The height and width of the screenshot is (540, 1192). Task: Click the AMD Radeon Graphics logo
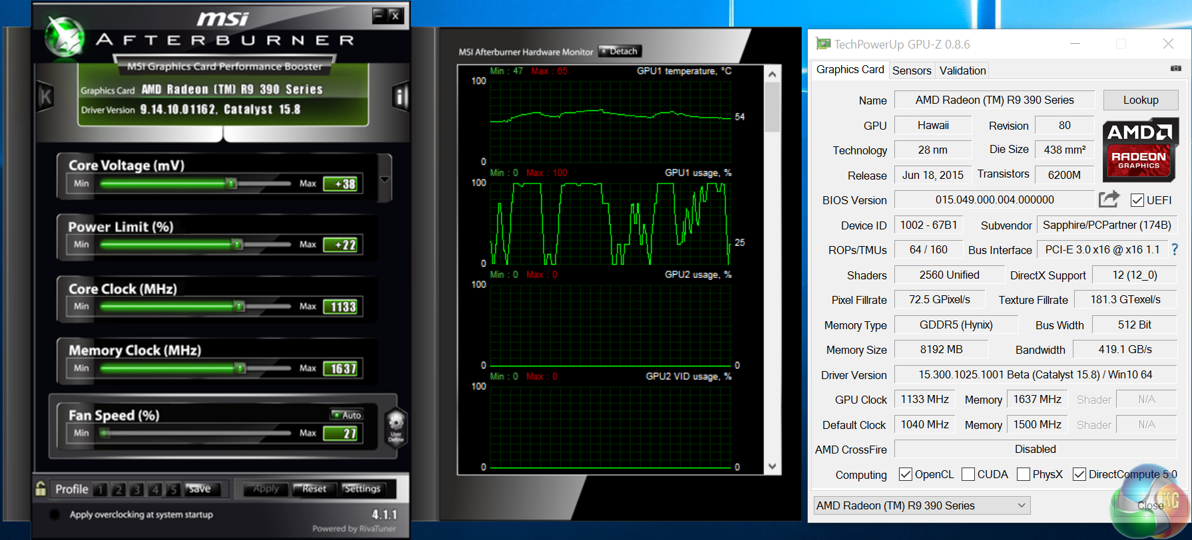coord(1140,150)
